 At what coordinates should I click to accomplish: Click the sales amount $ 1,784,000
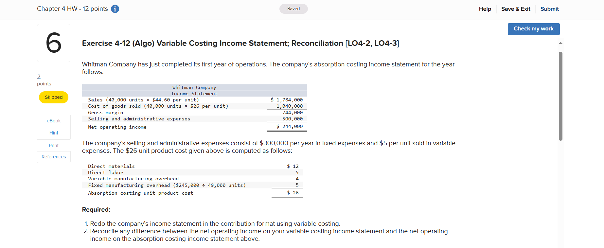[x=287, y=100]
